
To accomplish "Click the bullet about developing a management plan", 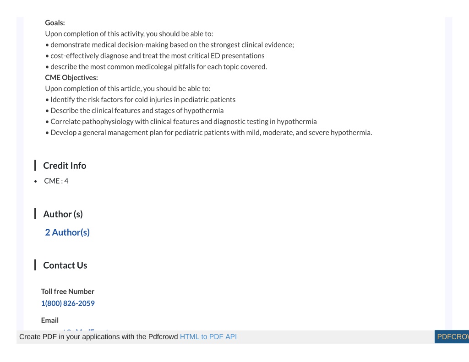I will pos(208,132).
